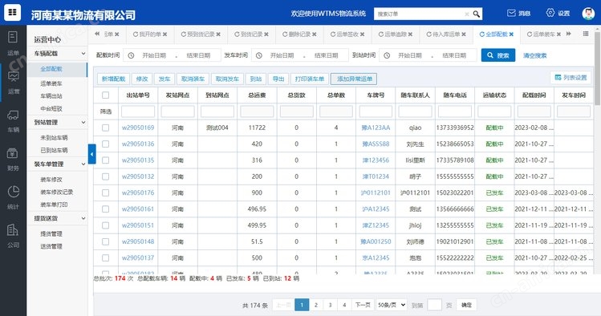This screenshot has width=601, height=316.
Task: Collapse the 车辆配载 menu group
Action: pyautogui.click(x=83, y=54)
